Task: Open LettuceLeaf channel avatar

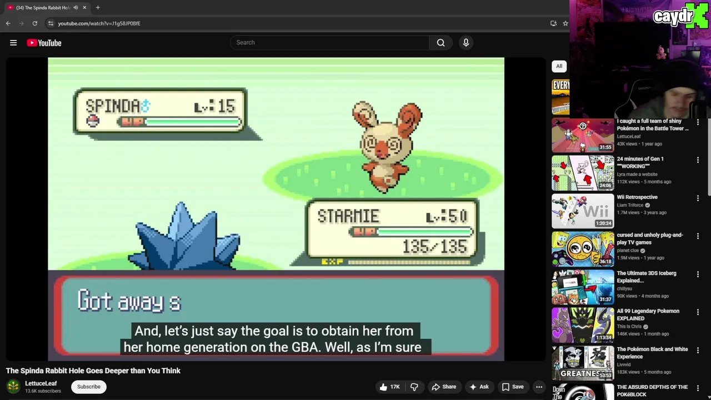Action: coord(13,386)
